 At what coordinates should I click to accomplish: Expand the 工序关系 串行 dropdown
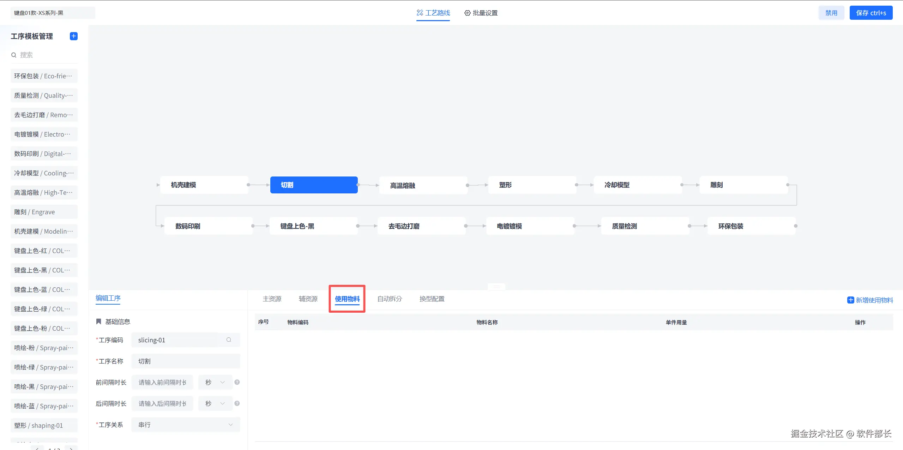[x=186, y=425]
